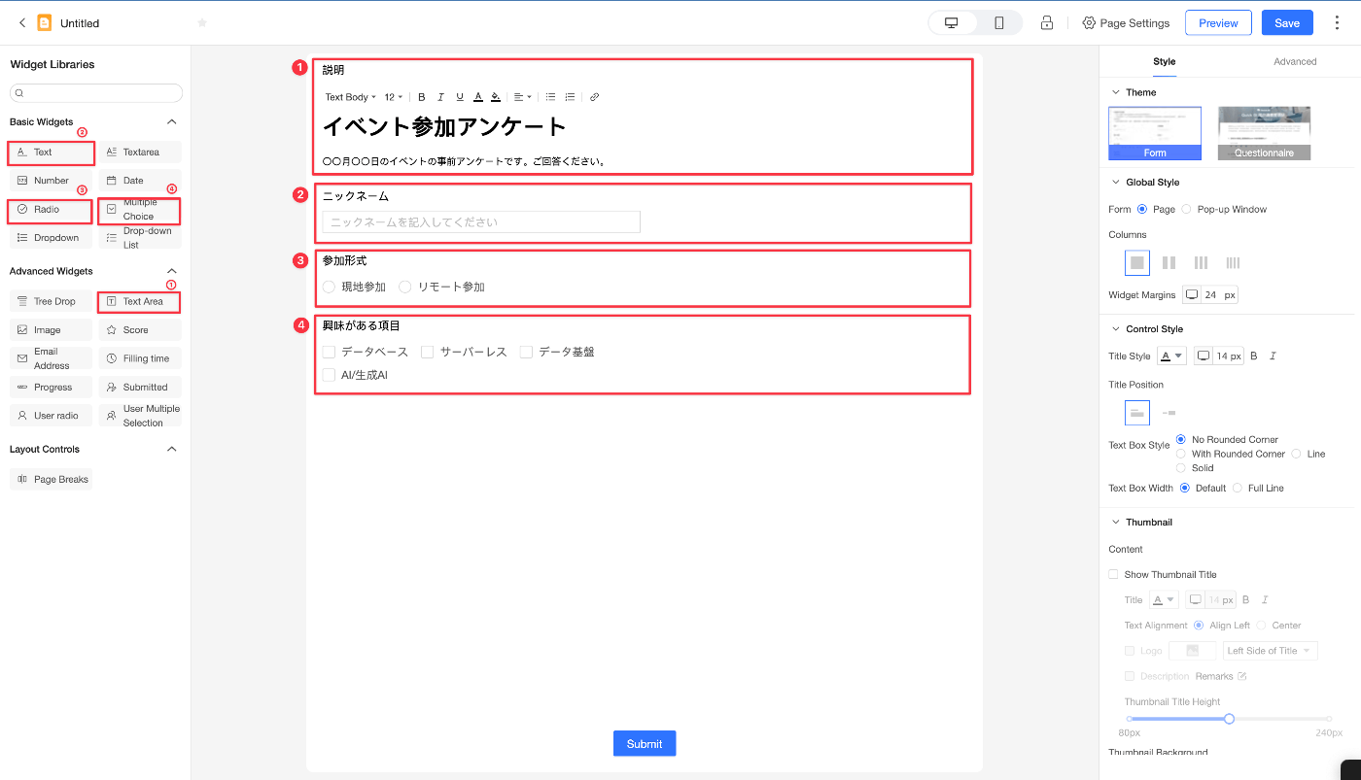Open the text alignment dropdown
1361x780 pixels.
click(523, 97)
